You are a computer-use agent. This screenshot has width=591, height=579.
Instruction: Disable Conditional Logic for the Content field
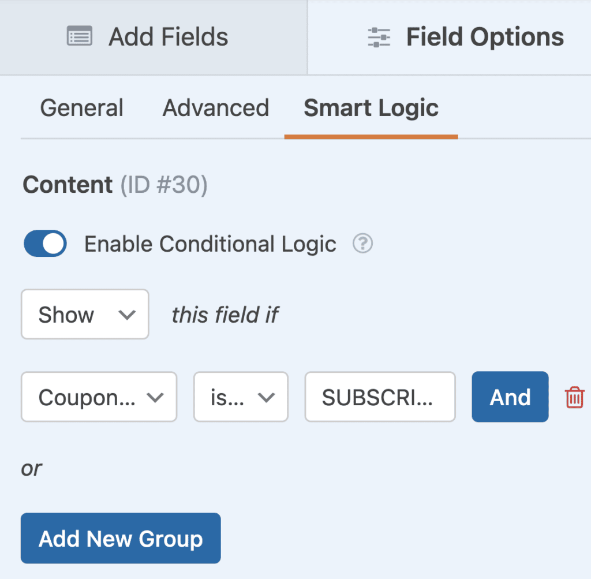click(x=44, y=244)
